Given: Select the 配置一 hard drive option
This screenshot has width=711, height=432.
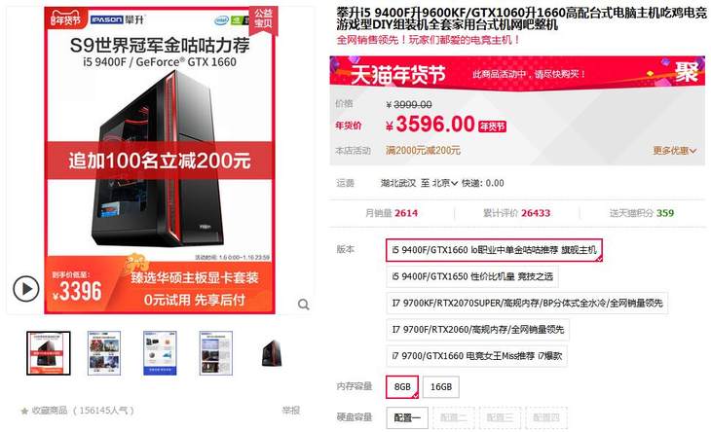Looking at the screenshot, I should point(407,417).
